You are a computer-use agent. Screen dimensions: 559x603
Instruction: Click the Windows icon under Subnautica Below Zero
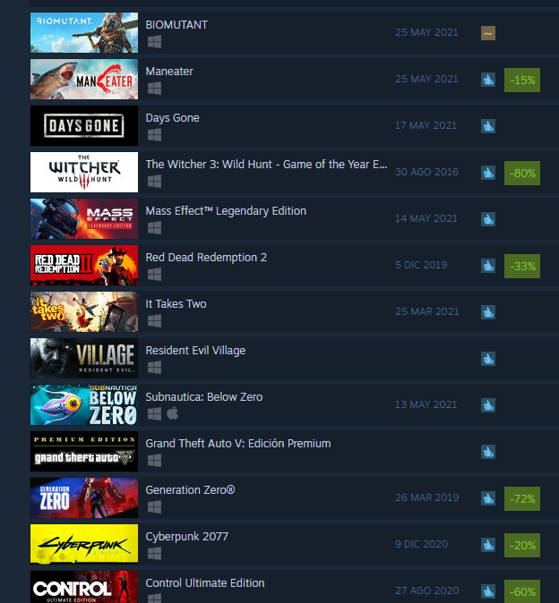click(x=154, y=414)
